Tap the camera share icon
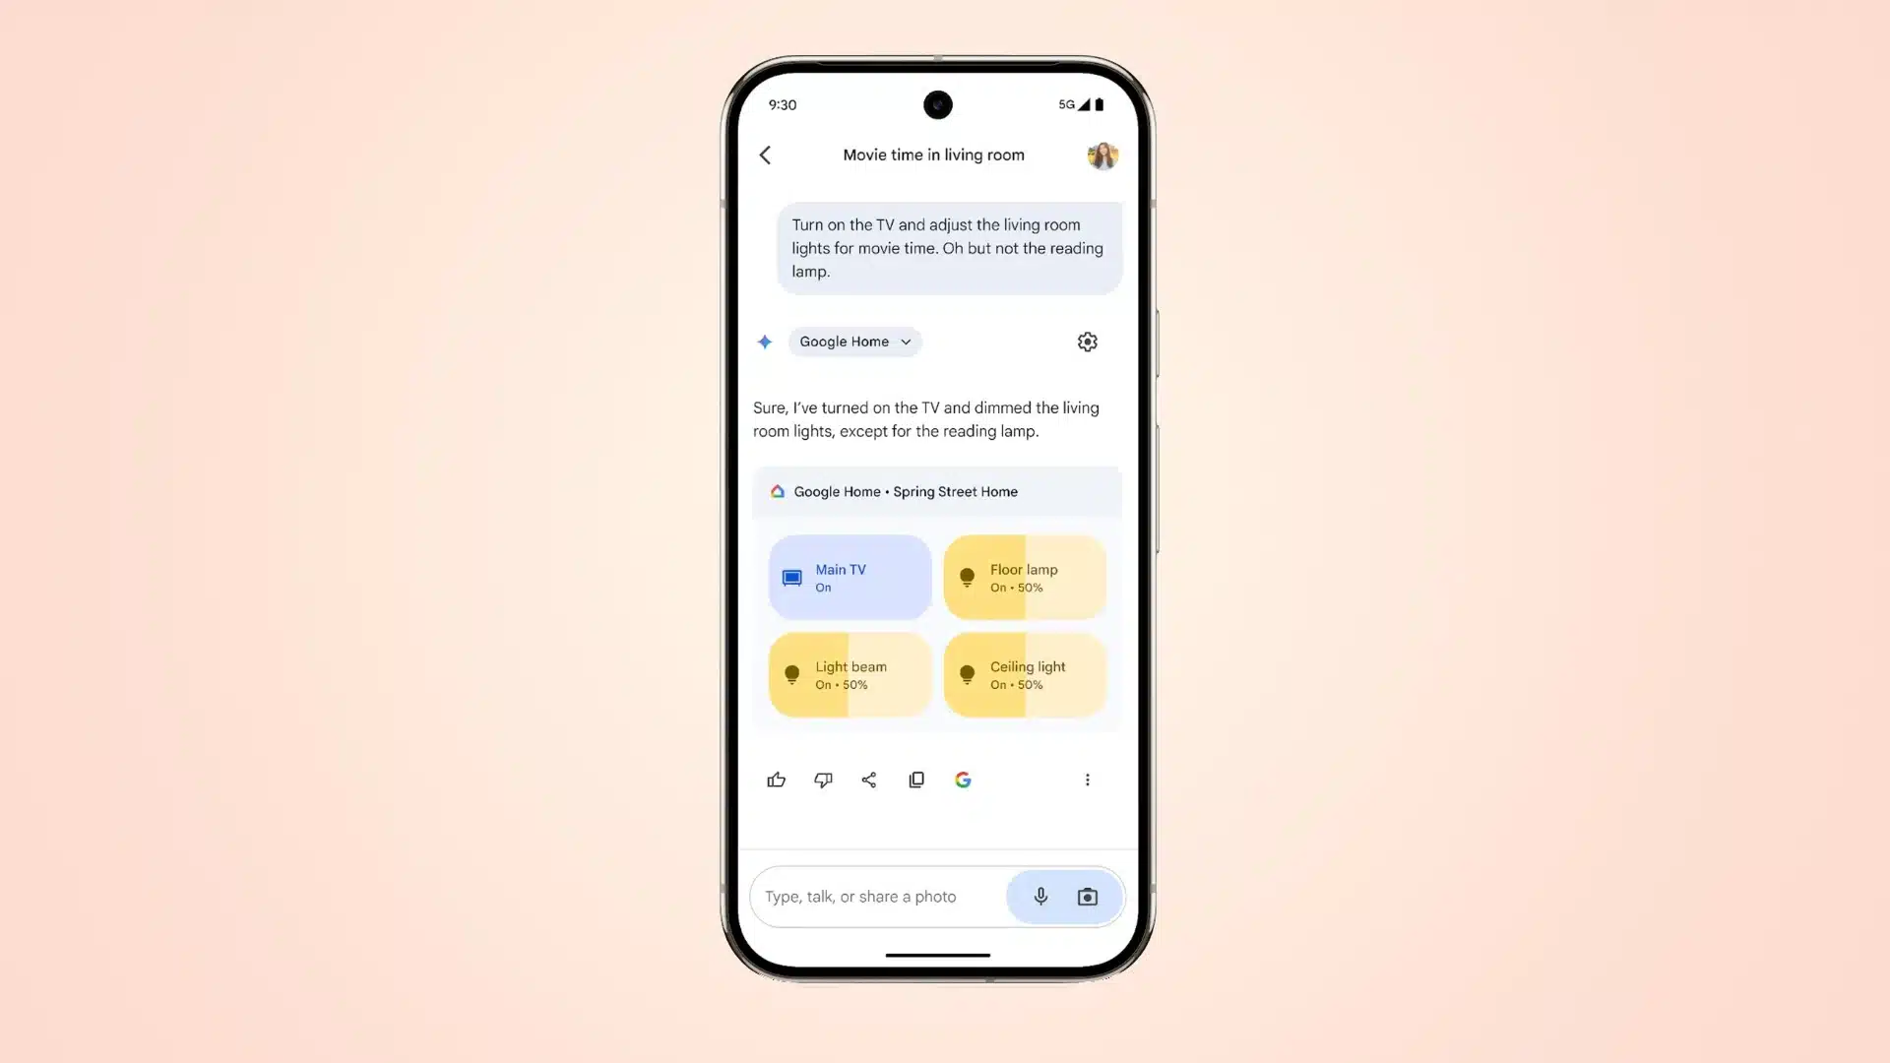 click(x=1088, y=896)
